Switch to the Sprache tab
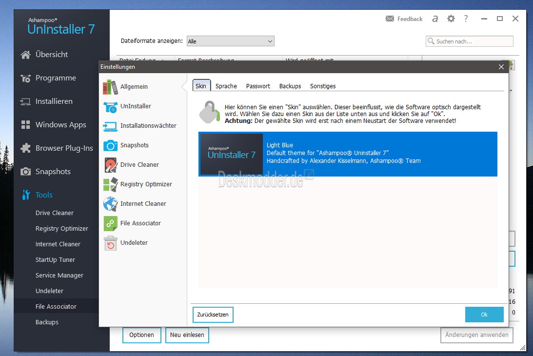Image resolution: width=533 pixels, height=356 pixels. [226, 86]
